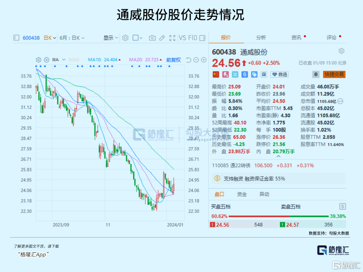363x272 pixels.
Task: Set a price alert with bell icon
Action: (x=316, y=74)
